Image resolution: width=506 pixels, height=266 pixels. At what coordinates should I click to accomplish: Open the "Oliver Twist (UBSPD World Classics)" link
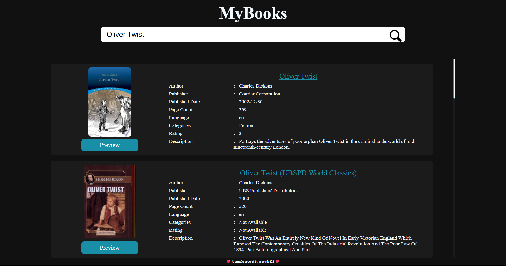click(x=298, y=173)
